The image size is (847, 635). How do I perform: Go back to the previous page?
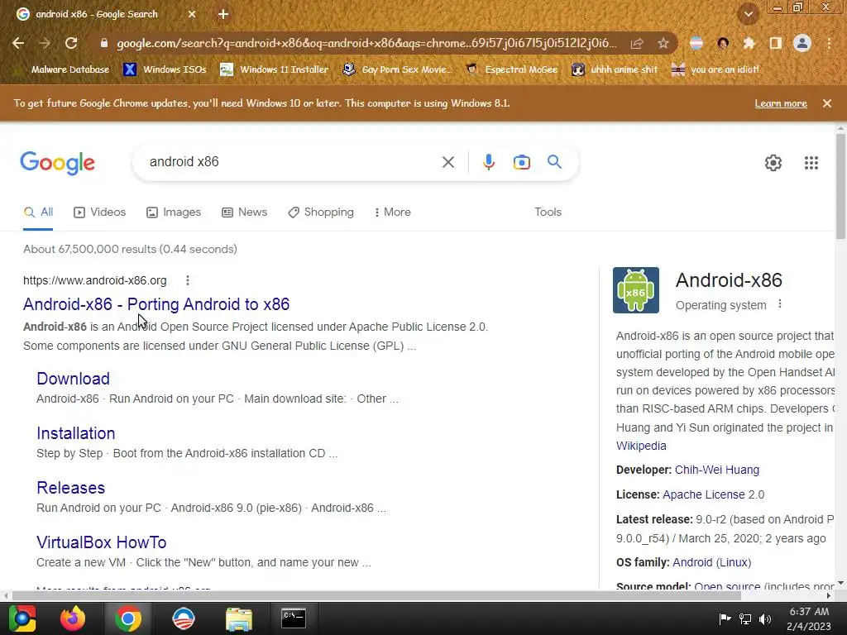(x=18, y=43)
